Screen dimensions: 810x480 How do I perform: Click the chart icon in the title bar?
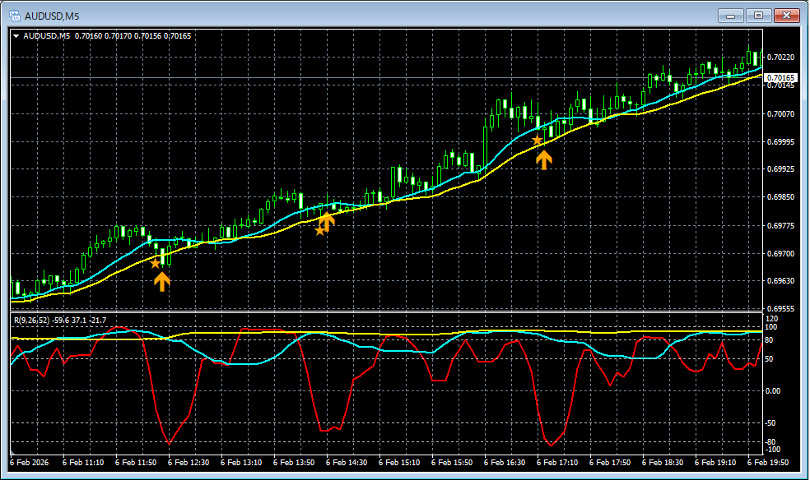(x=14, y=15)
